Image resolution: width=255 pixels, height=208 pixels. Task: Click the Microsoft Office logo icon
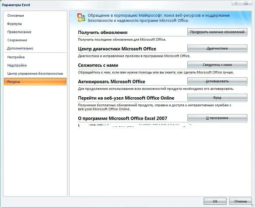[x=81, y=18]
